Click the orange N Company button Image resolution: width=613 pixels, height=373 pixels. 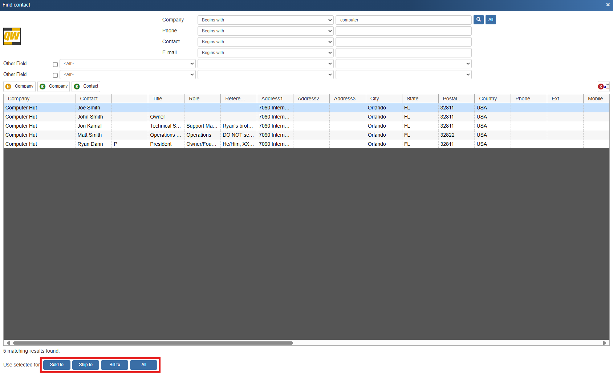point(20,87)
